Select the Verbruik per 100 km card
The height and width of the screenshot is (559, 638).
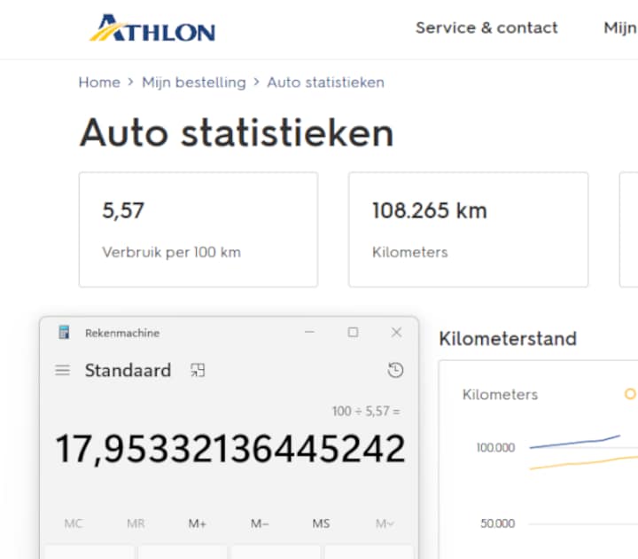pos(198,230)
